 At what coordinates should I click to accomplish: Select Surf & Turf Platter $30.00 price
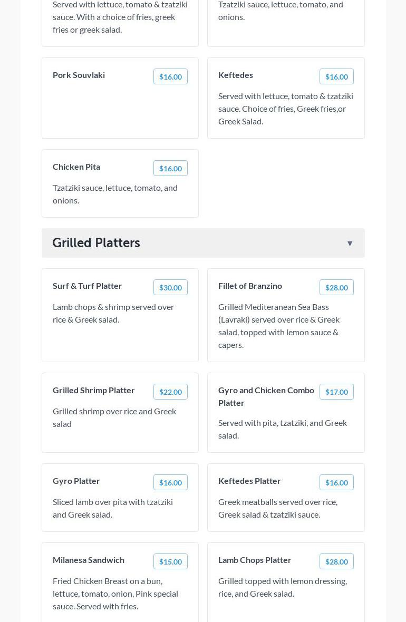click(x=170, y=288)
